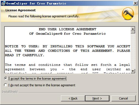Select I do not accept radio button

pyautogui.click(x=6, y=85)
